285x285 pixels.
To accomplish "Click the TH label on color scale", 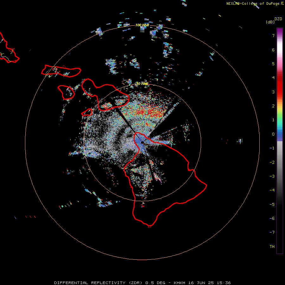I will [x=272, y=247].
